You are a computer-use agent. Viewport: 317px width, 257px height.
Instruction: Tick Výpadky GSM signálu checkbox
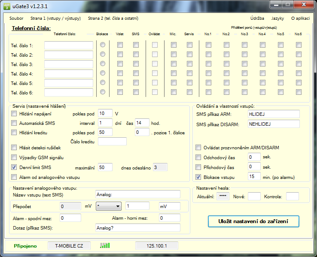[14, 157]
